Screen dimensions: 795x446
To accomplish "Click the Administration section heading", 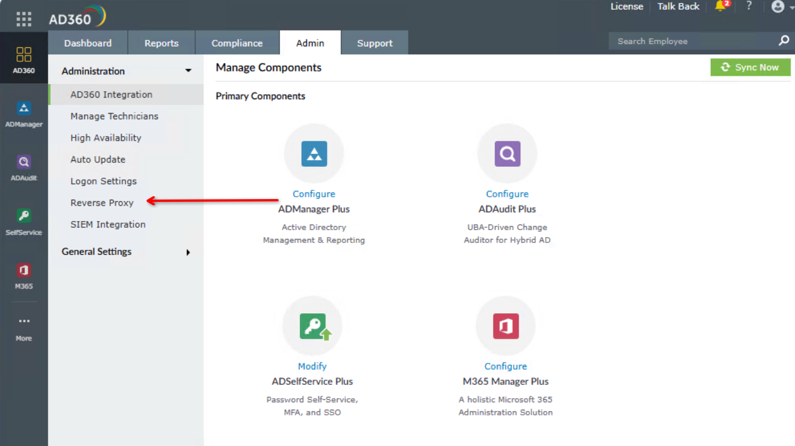I will click(93, 71).
